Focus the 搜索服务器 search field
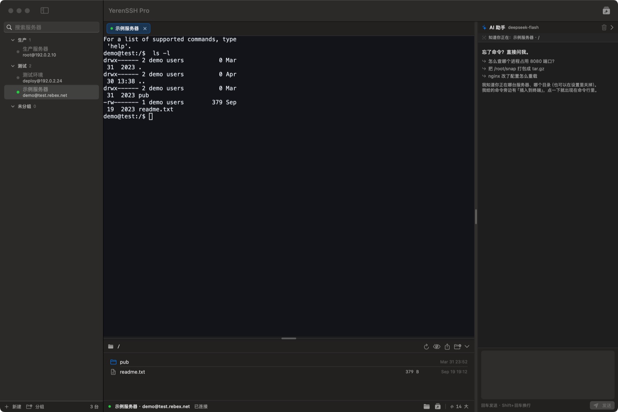Image resolution: width=618 pixels, height=412 pixels. click(51, 27)
